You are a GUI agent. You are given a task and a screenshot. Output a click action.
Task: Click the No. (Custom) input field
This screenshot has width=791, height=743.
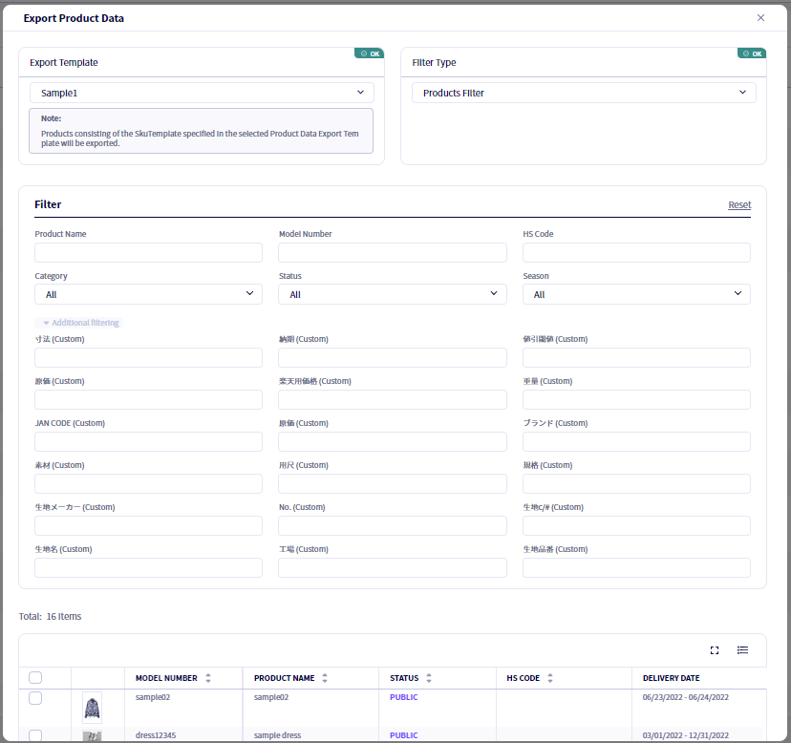click(393, 525)
